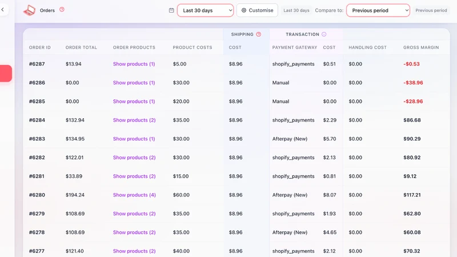
Task: Select order ID #6287
Action: 37,64
